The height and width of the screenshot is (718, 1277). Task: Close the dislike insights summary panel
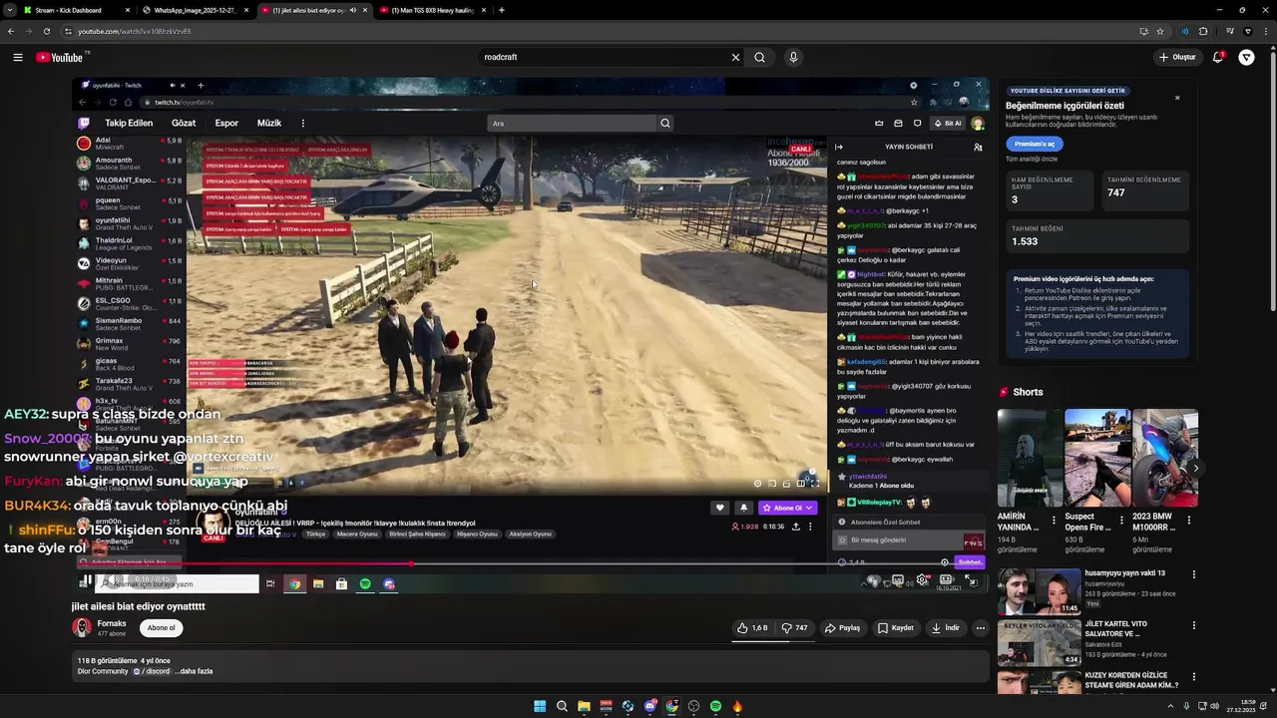(1177, 98)
